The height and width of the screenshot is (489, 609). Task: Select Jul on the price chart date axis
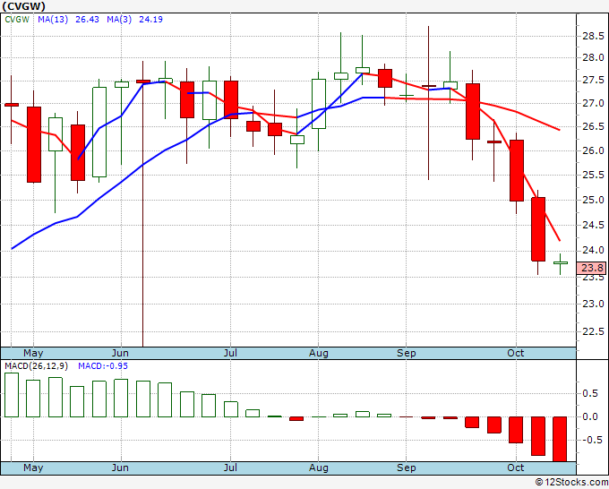(x=230, y=353)
